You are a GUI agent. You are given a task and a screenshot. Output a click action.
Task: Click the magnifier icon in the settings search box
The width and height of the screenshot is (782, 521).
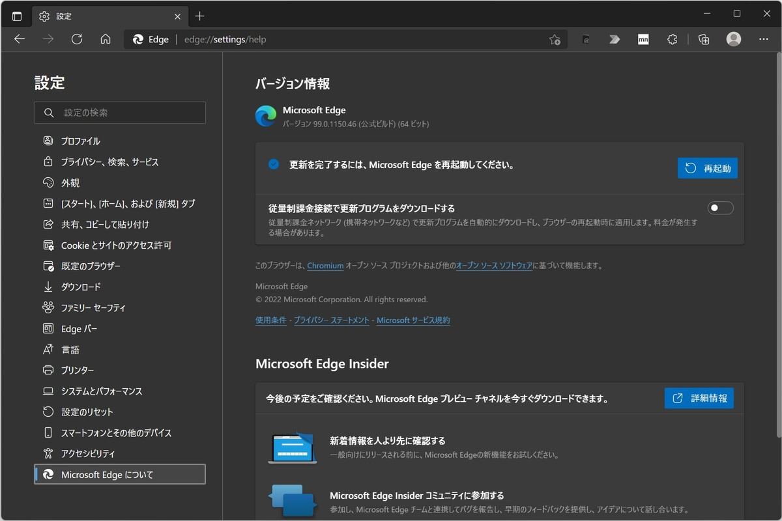[49, 113]
